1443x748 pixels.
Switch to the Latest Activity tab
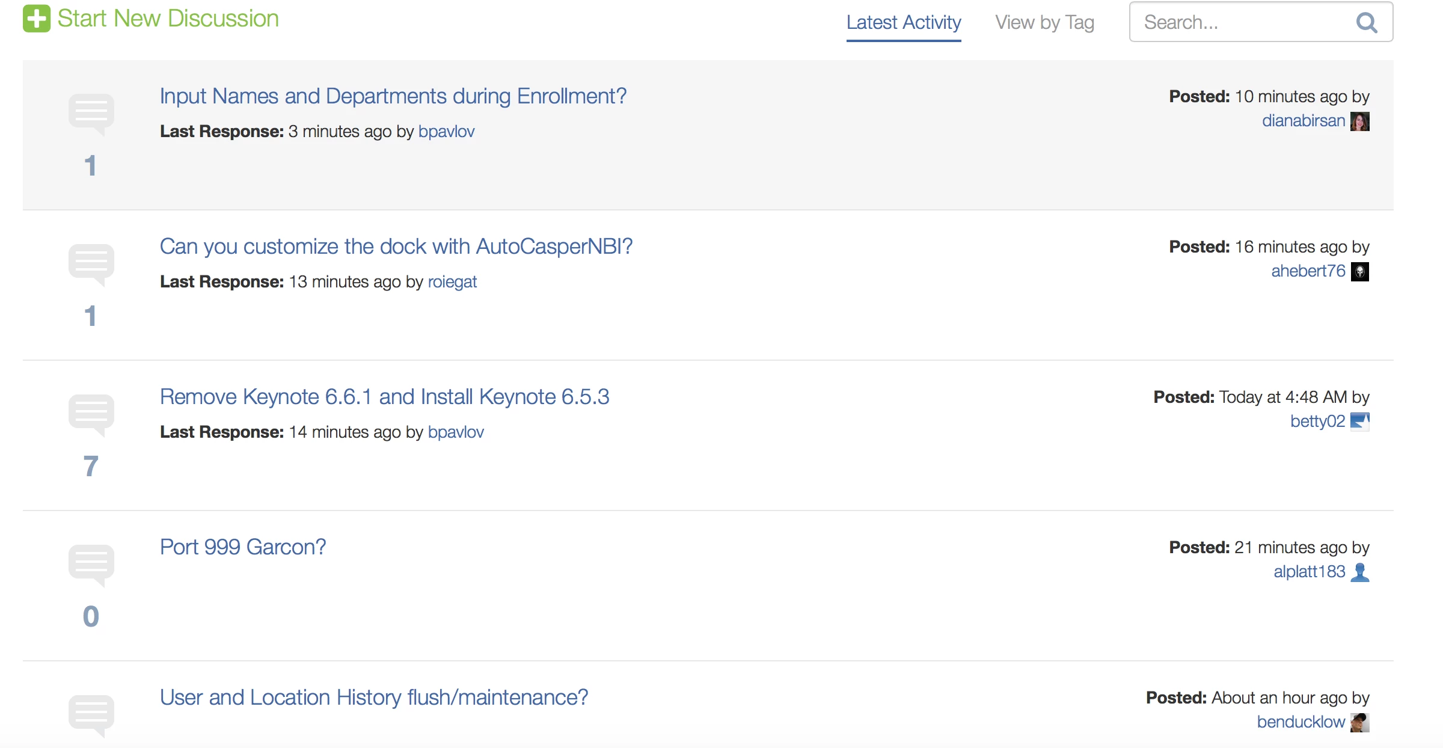(x=903, y=23)
